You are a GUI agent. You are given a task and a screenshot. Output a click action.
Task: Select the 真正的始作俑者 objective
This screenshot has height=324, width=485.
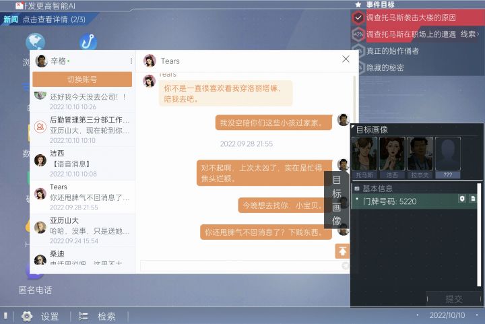click(393, 51)
